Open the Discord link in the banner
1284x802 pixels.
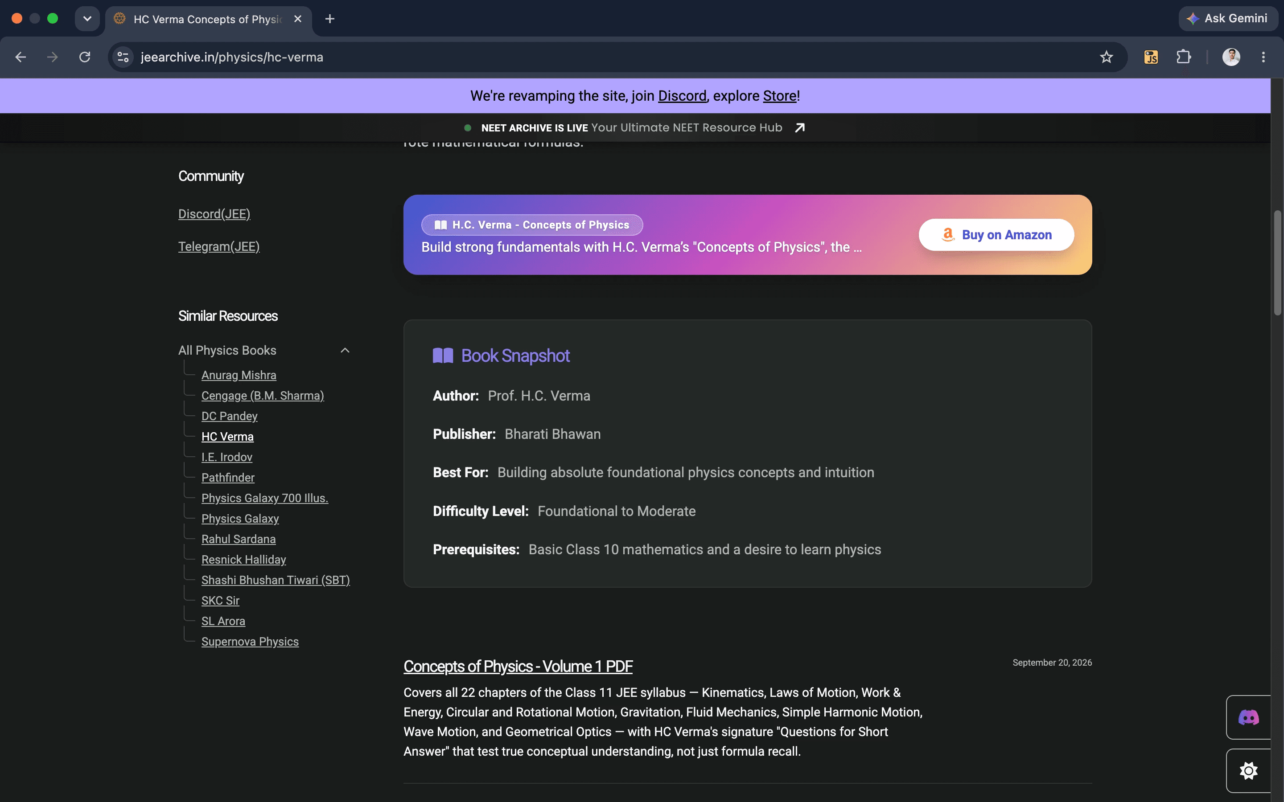(x=682, y=96)
